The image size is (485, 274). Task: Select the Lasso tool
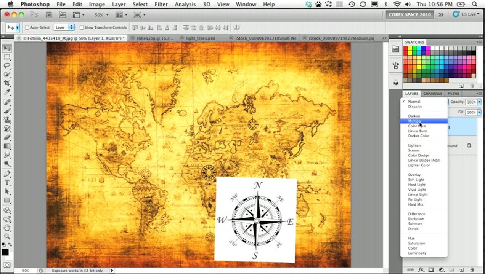7,66
